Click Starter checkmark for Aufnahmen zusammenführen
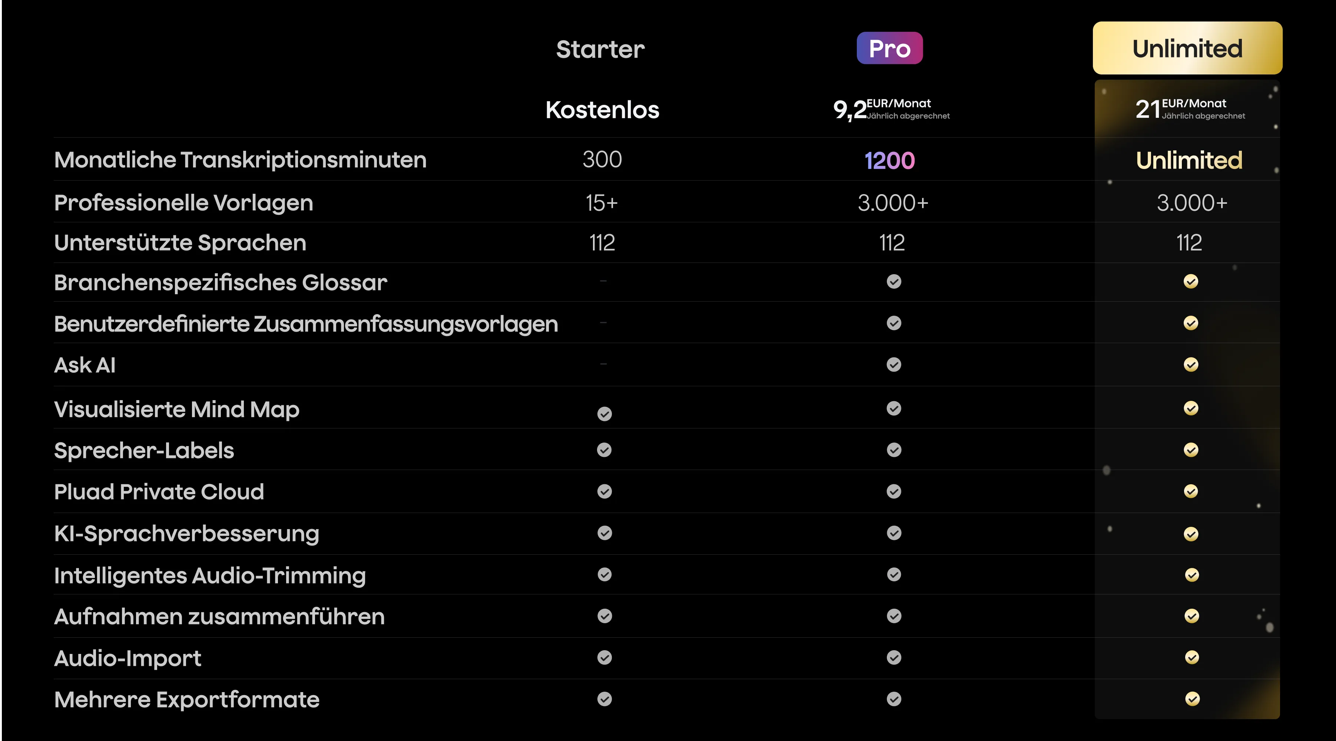 click(x=604, y=616)
